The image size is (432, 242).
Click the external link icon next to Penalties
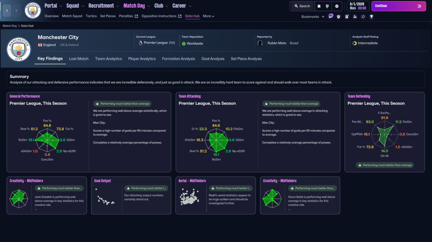click(x=136, y=16)
